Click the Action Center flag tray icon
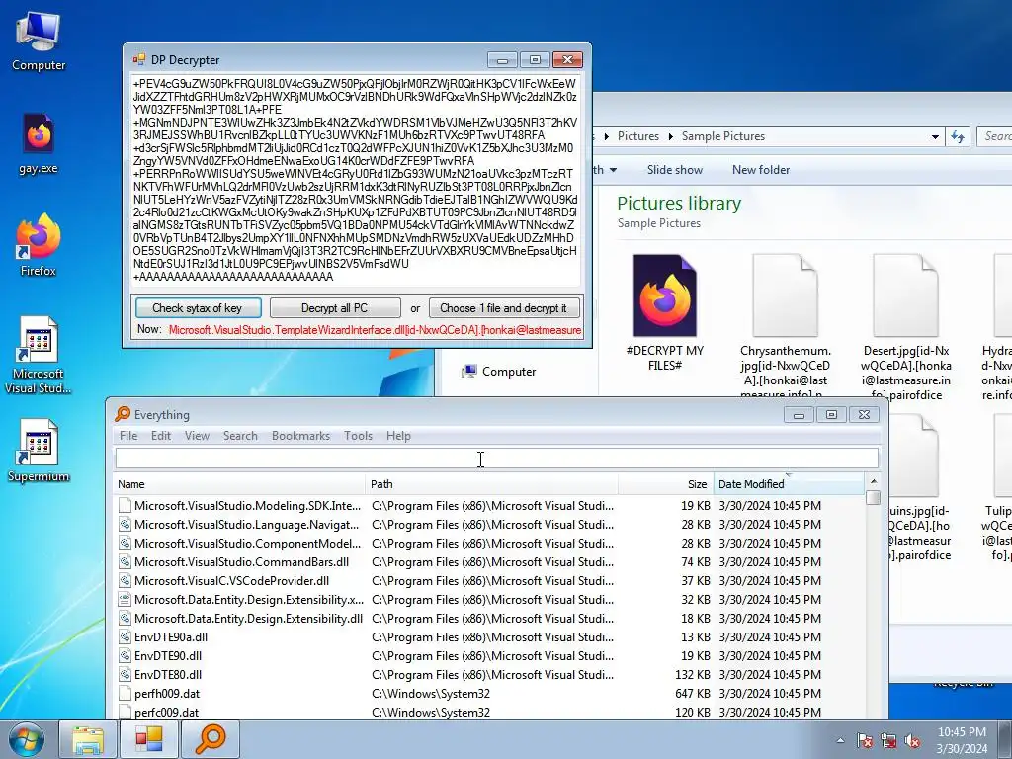The height and width of the screenshot is (759, 1012). click(x=865, y=741)
